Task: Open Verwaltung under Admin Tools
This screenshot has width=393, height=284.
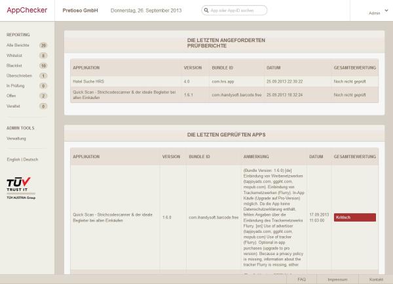Action: tap(16, 139)
